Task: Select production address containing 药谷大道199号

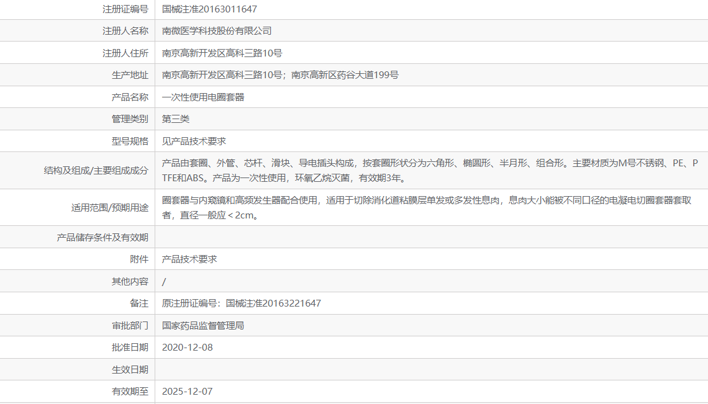Action: tap(280, 75)
